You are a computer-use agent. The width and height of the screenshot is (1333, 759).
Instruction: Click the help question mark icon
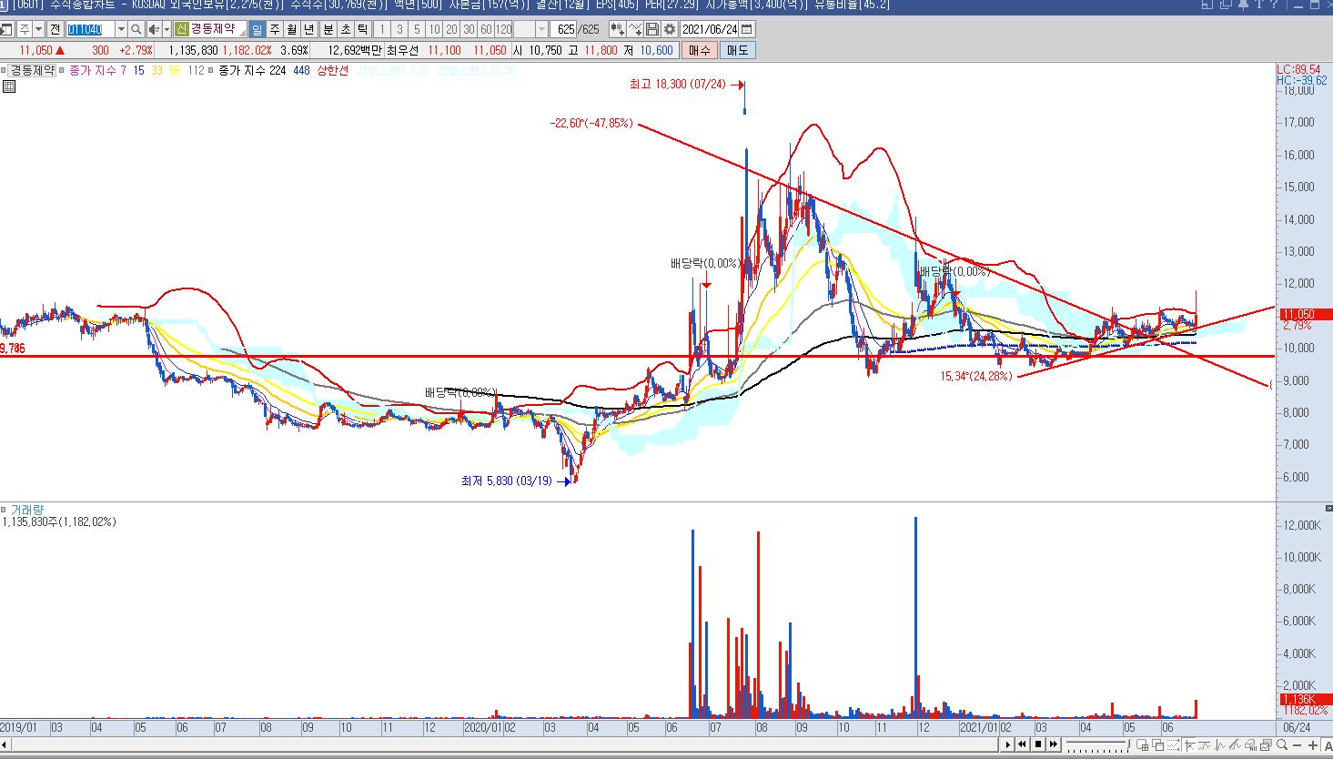(1274, 5)
